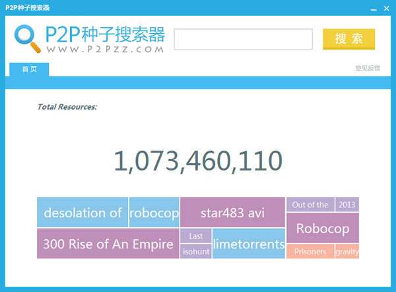Select the 'isohunt' tag tile
This screenshot has height=292, width=396.
click(196, 252)
